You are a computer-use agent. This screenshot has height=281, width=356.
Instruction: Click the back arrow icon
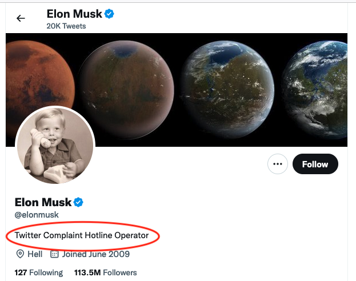point(21,18)
